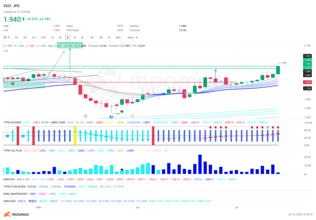Click the DWB_SMARTMONEY indicator label
Viewport: 316px width, 220px height.
click(15, 194)
